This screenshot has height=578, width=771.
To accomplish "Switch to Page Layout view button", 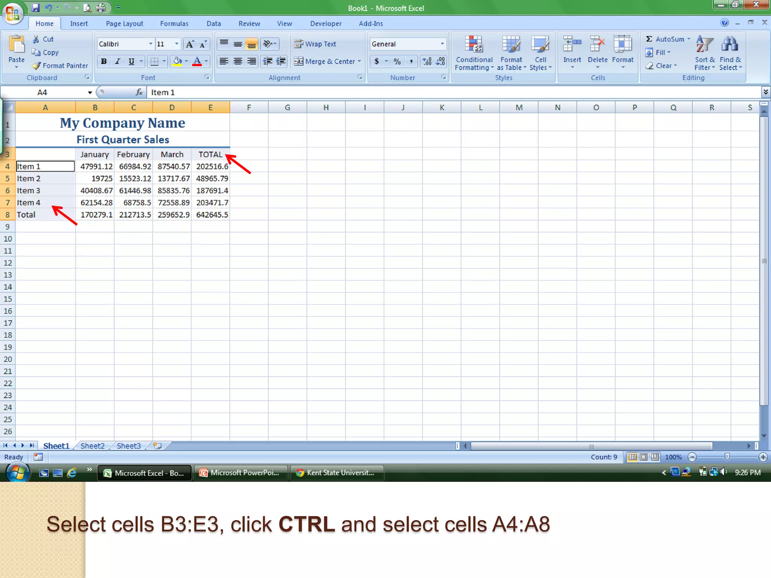I will coord(644,457).
